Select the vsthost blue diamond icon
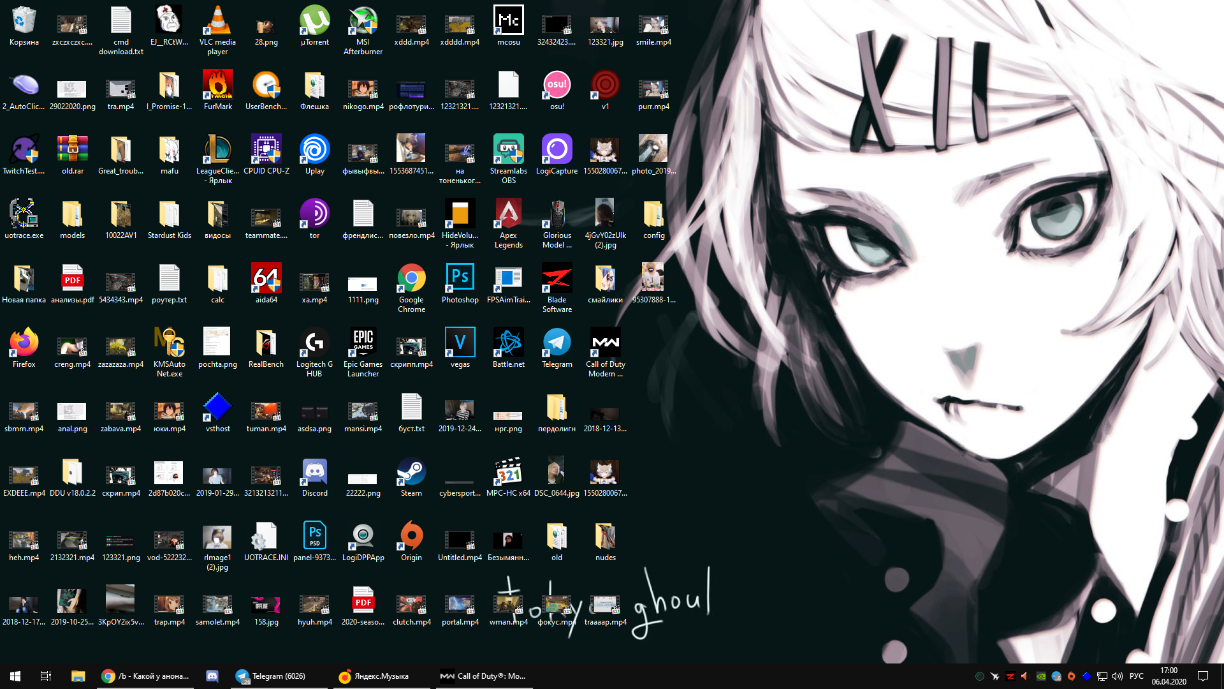This screenshot has height=689, width=1224. coord(217,413)
